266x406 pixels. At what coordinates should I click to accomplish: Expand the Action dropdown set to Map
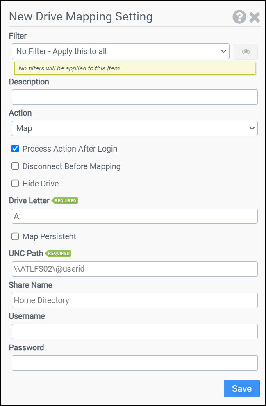point(134,128)
